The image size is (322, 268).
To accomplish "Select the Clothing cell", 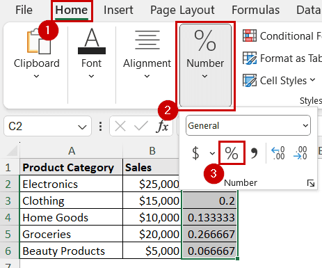I will tap(72, 200).
